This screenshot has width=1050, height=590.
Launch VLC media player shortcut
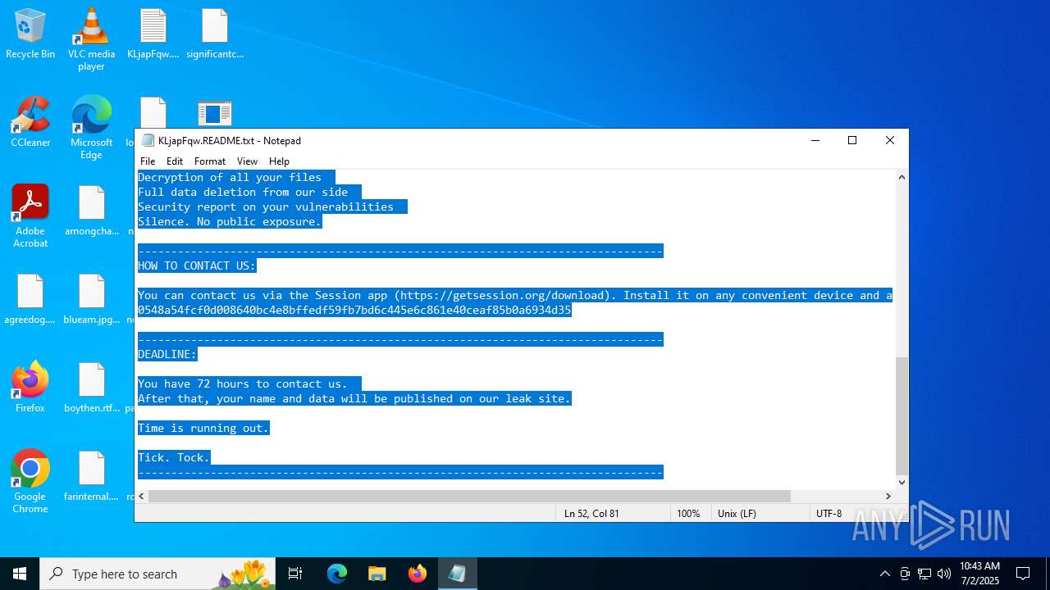click(x=91, y=39)
